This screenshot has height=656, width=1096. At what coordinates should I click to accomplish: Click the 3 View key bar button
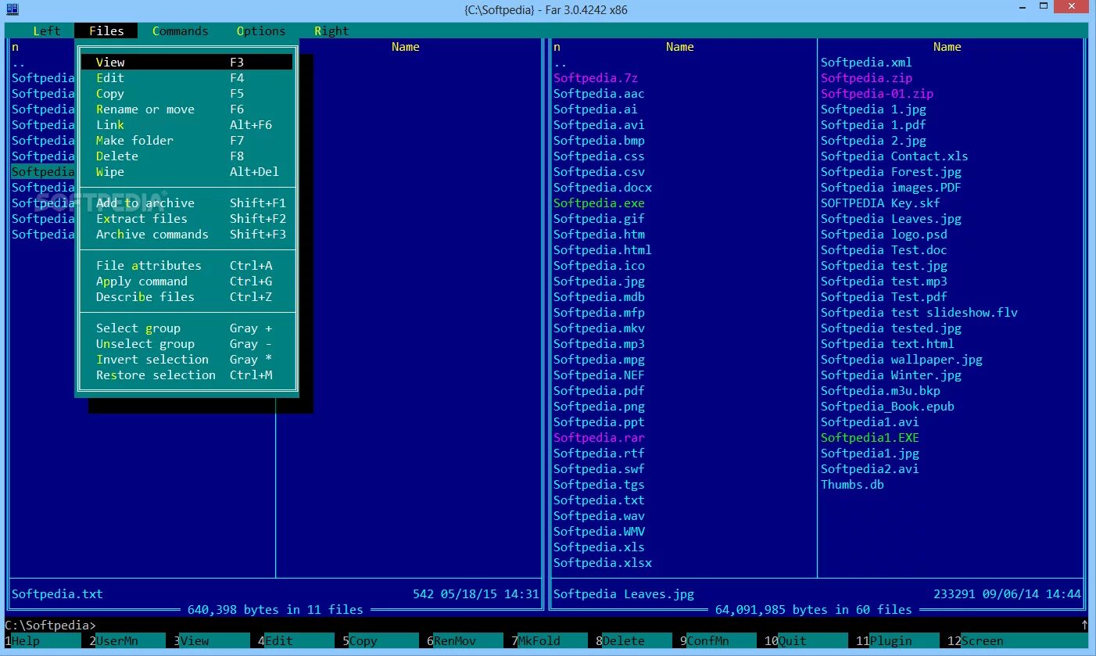[x=211, y=641]
